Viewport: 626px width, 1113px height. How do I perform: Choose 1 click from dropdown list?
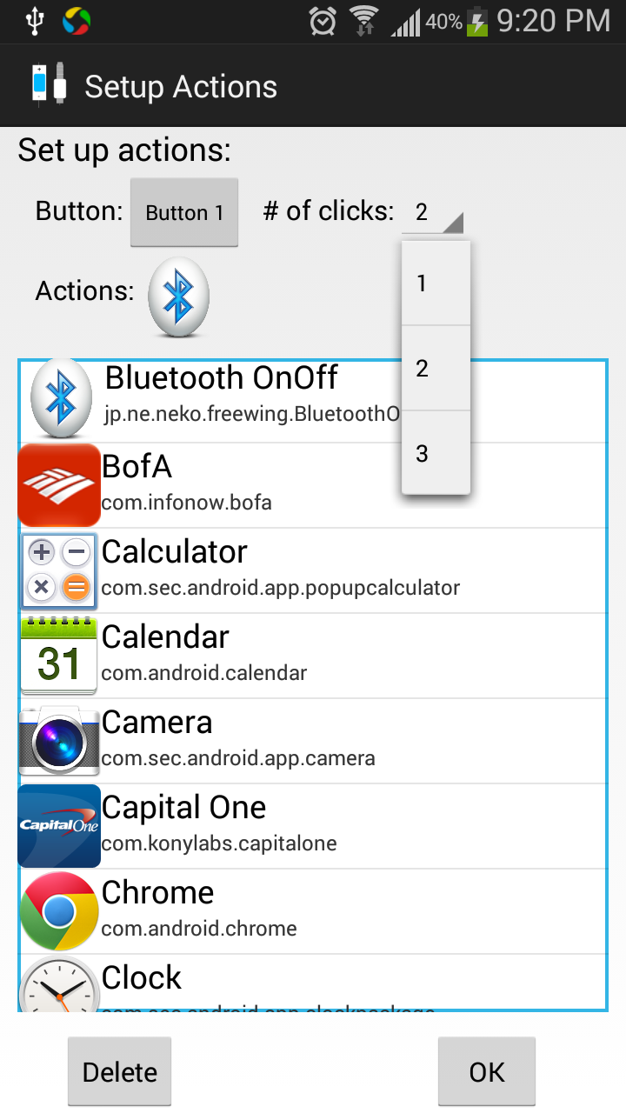click(436, 283)
